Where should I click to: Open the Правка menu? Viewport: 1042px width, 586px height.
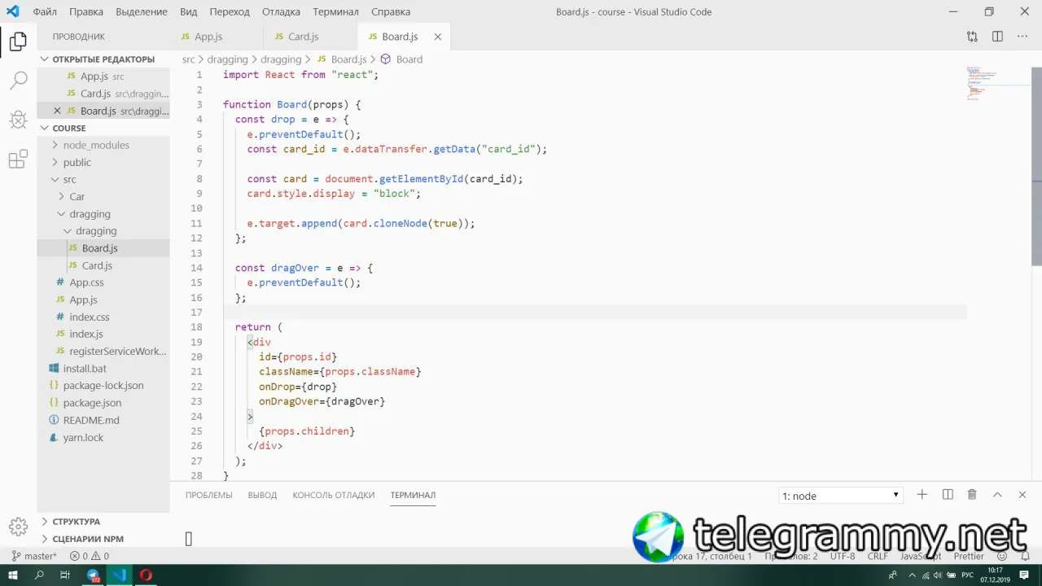(x=86, y=12)
